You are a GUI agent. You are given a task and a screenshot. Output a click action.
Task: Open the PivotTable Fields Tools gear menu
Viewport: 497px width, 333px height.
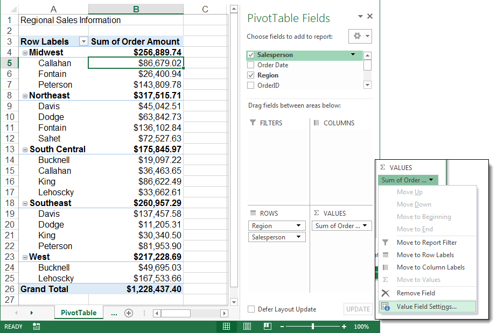point(360,36)
